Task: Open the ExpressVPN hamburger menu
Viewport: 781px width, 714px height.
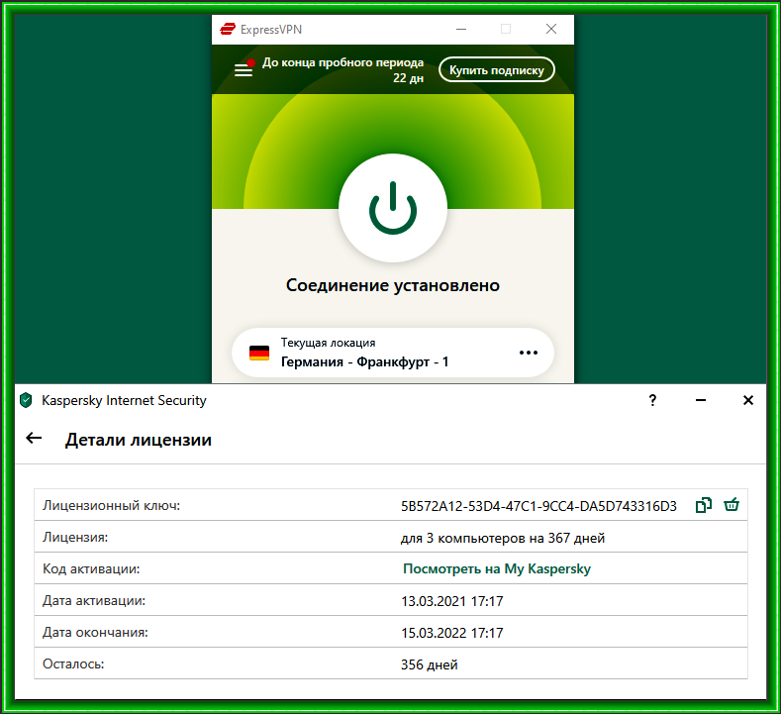Action: click(244, 70)
